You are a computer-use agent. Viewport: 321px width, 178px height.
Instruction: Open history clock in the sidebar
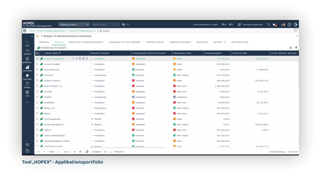pyautogui.click(x=27, y=151)
